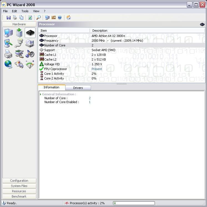This screenshot has height=207, width=207.
Task: Click the Present value text
Action: [x=97, y=69]
